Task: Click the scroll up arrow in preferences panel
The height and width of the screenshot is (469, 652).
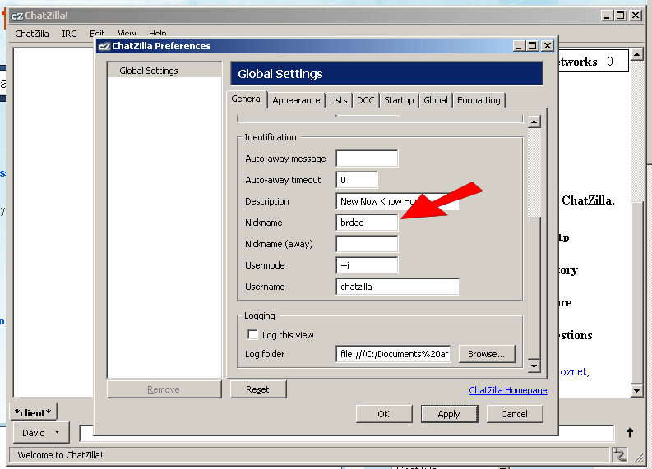Action: (534, 122)
